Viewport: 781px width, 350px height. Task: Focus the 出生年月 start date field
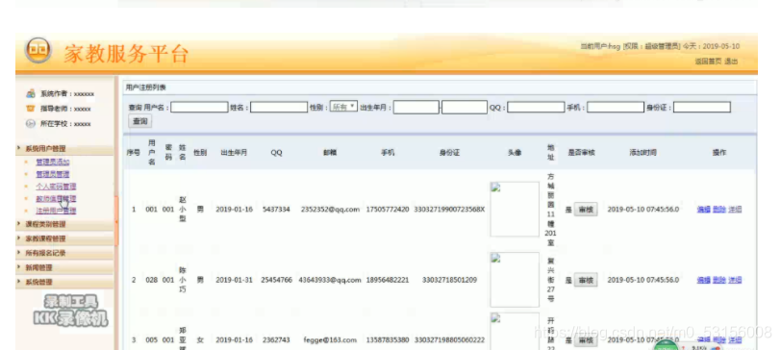(x=416, y=107)
